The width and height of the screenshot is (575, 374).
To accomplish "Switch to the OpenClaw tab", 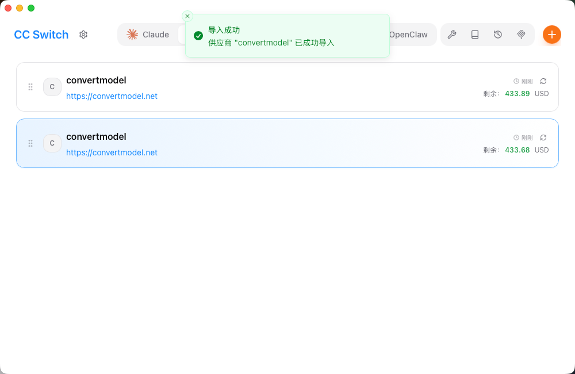I will 409,35.
